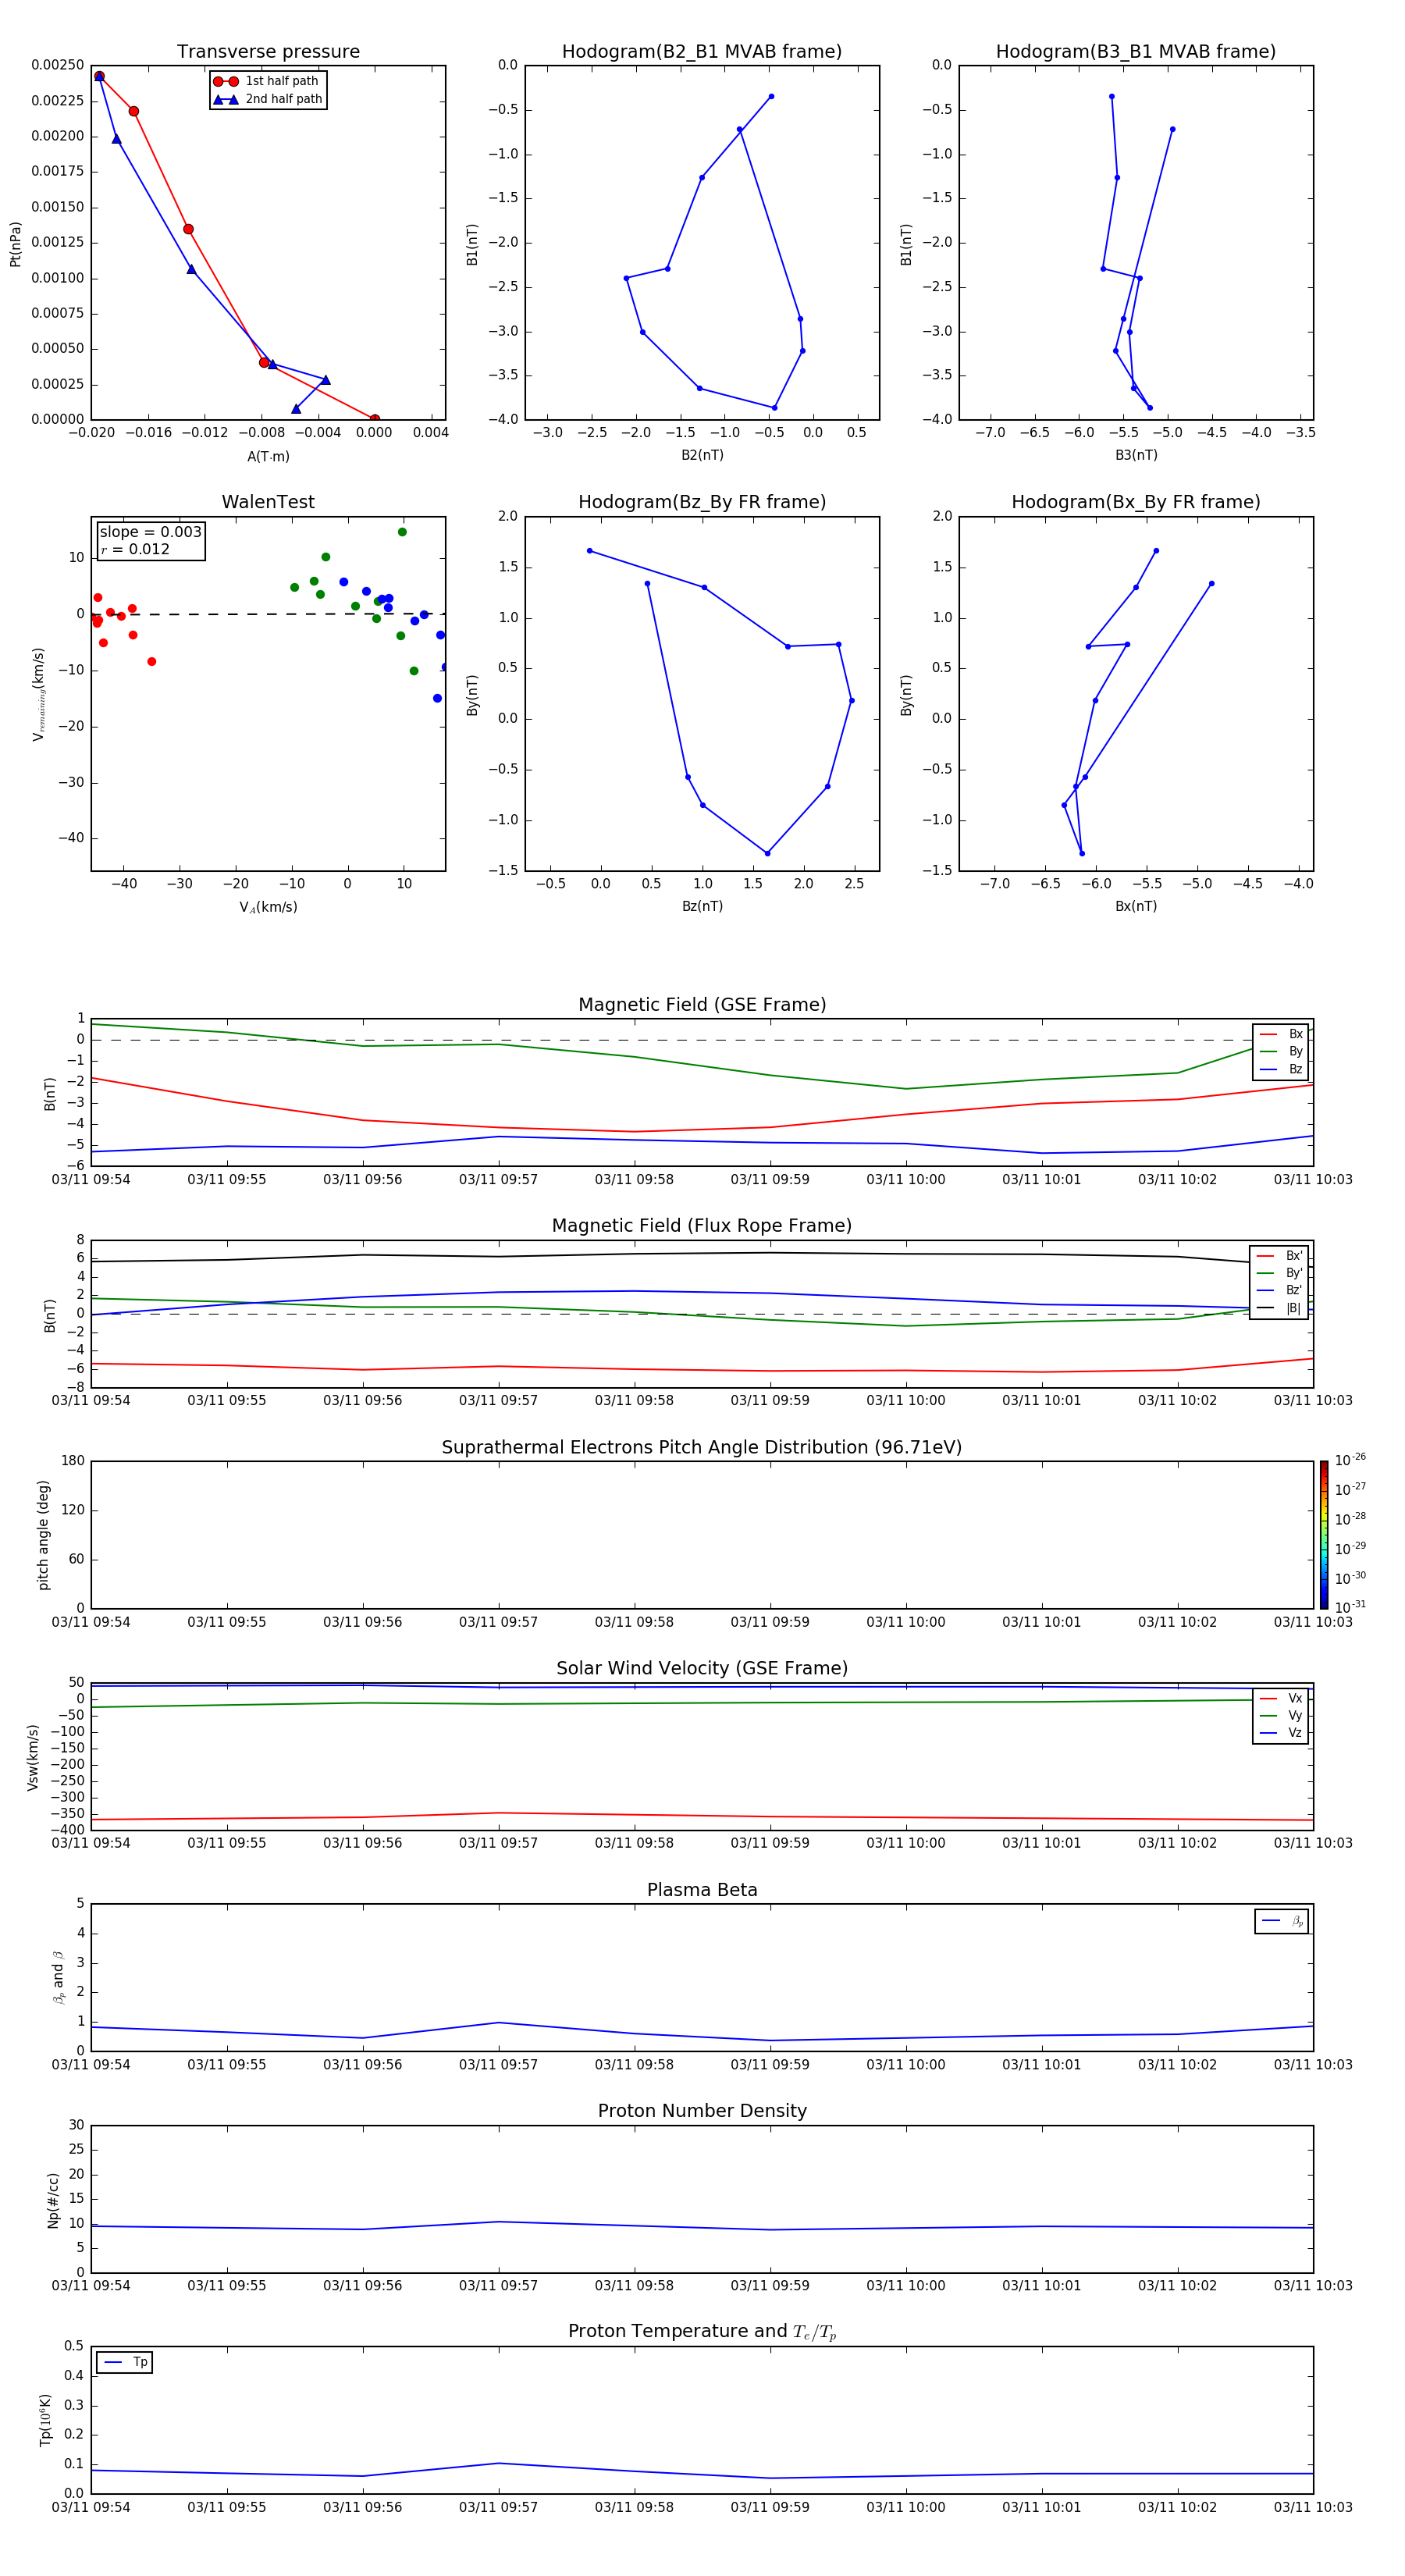Click the "Transverse pressure" plot title
Viewport: 1405px width, 2576px height.
coord(268,52)
